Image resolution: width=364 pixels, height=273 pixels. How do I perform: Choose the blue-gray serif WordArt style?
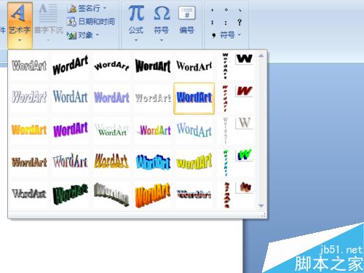tap(71, 98)
